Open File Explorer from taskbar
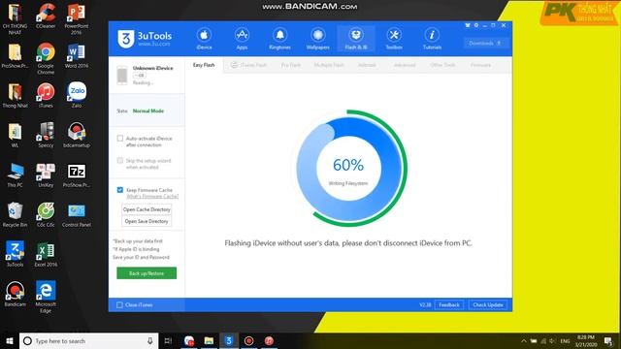This screenshot has width=621, height=349. point(209,340)
